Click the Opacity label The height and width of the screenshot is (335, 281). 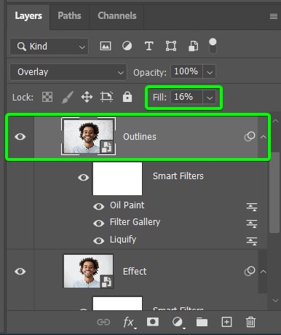click(x=150, y=73)
